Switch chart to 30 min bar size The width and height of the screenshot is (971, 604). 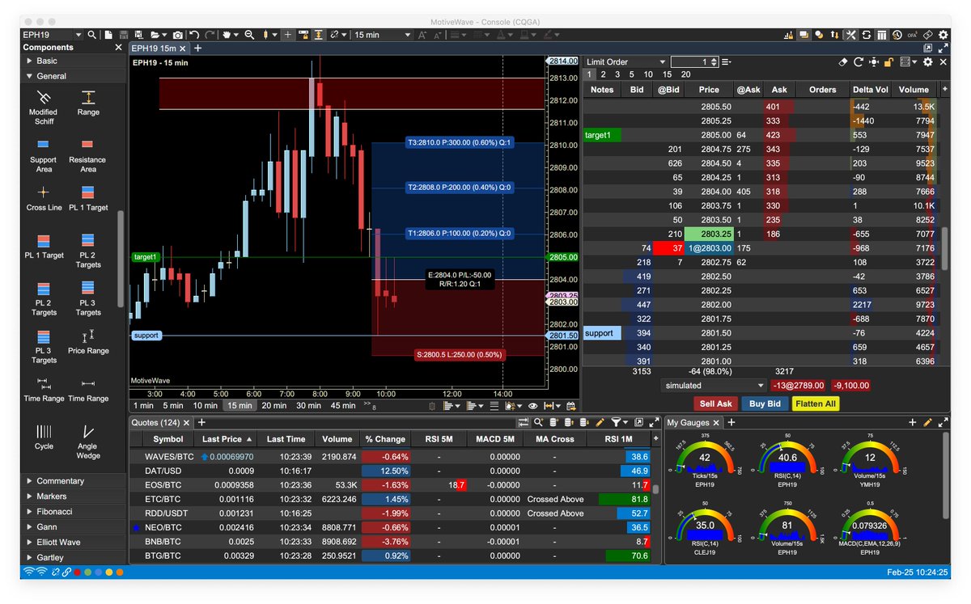[x=308, y=406]
